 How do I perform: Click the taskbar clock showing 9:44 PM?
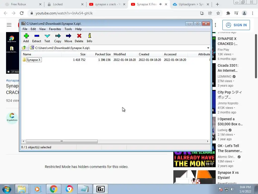[x=245, y=189]
